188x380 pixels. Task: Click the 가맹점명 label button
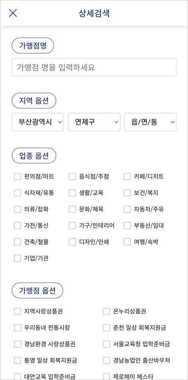pyautogui.click(x=33, y=46)
